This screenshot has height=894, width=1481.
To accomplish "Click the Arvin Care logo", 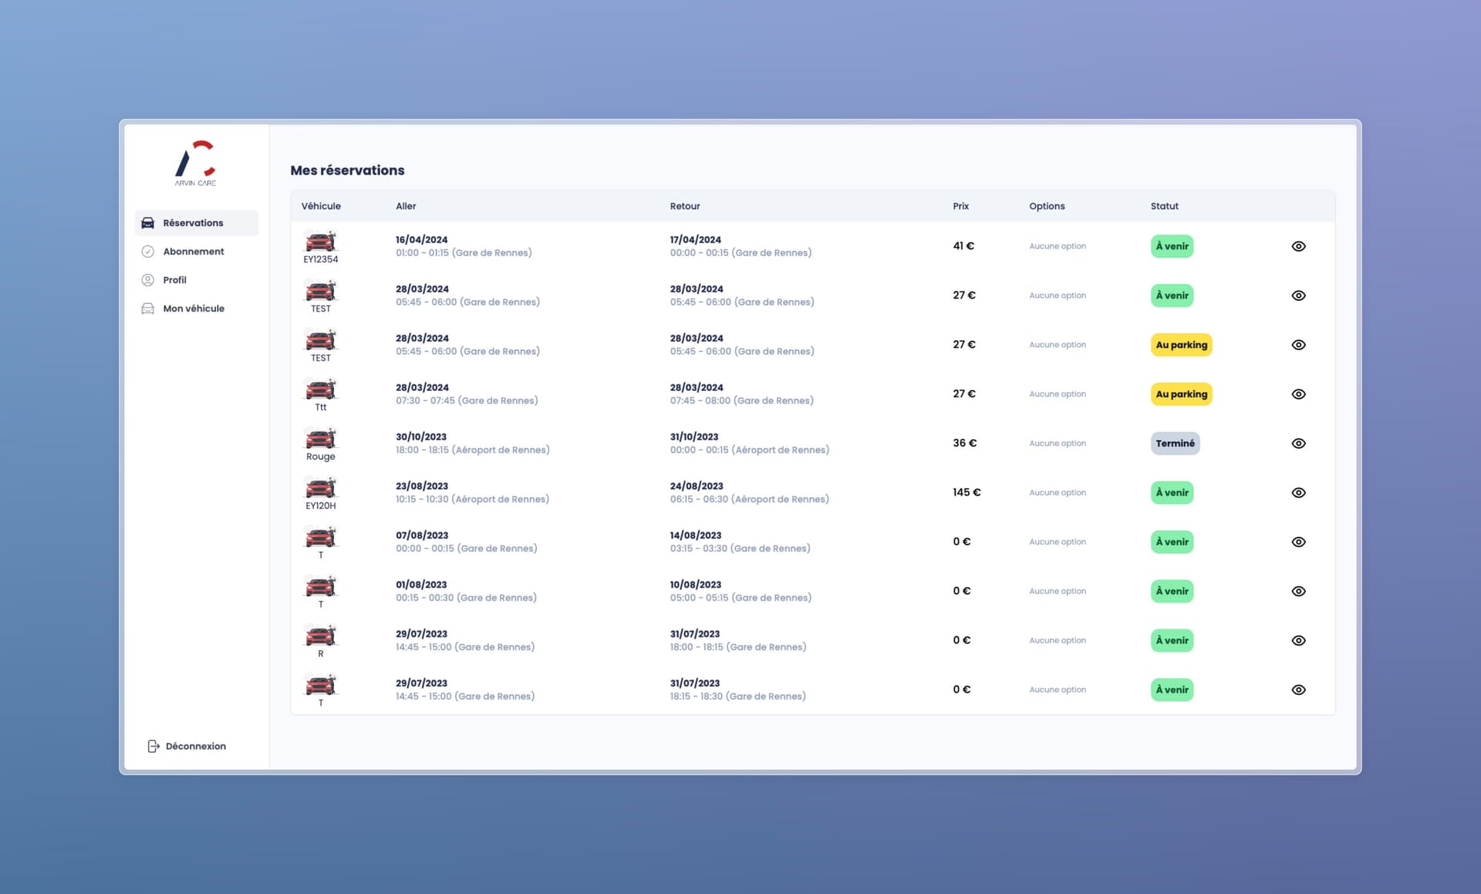I will (195, 163).
